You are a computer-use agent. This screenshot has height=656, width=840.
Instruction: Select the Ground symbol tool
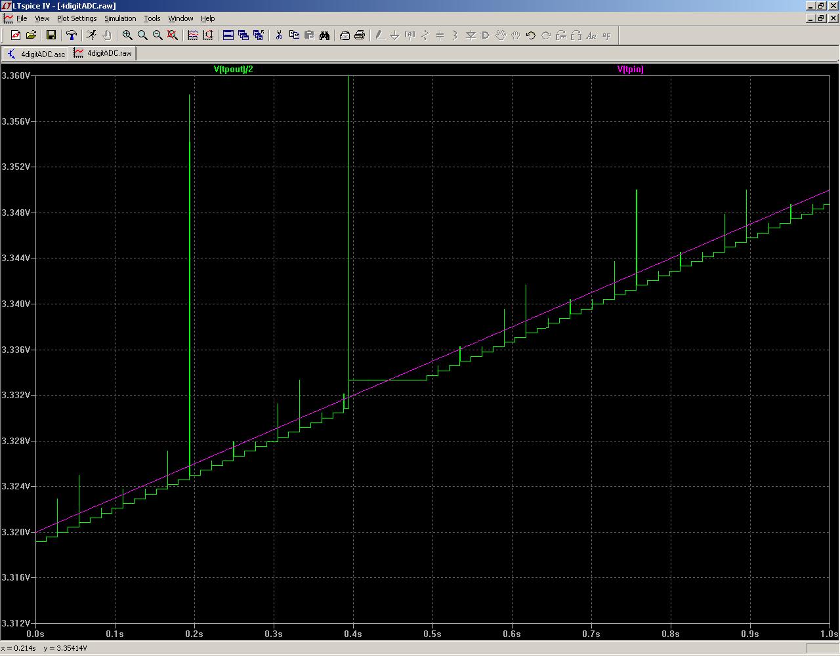tap(395, 35)
